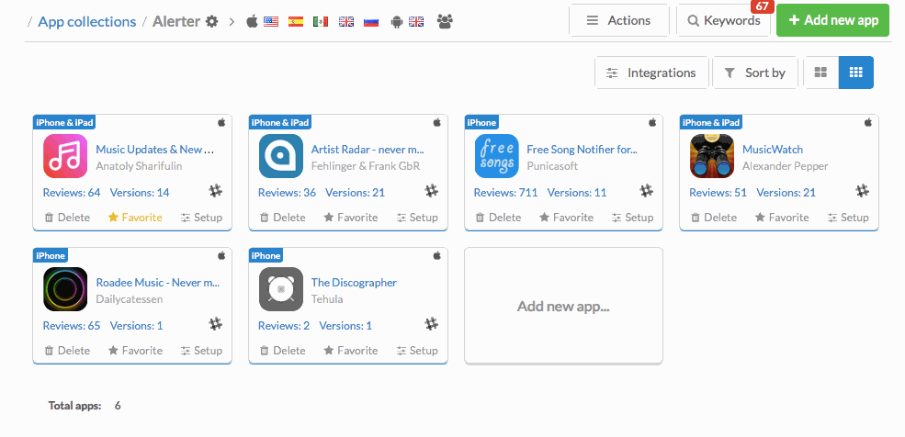The height and width of the screenshot is (437, 905).
Task: Open the Integrations menu
Action: tap(651, 73)
